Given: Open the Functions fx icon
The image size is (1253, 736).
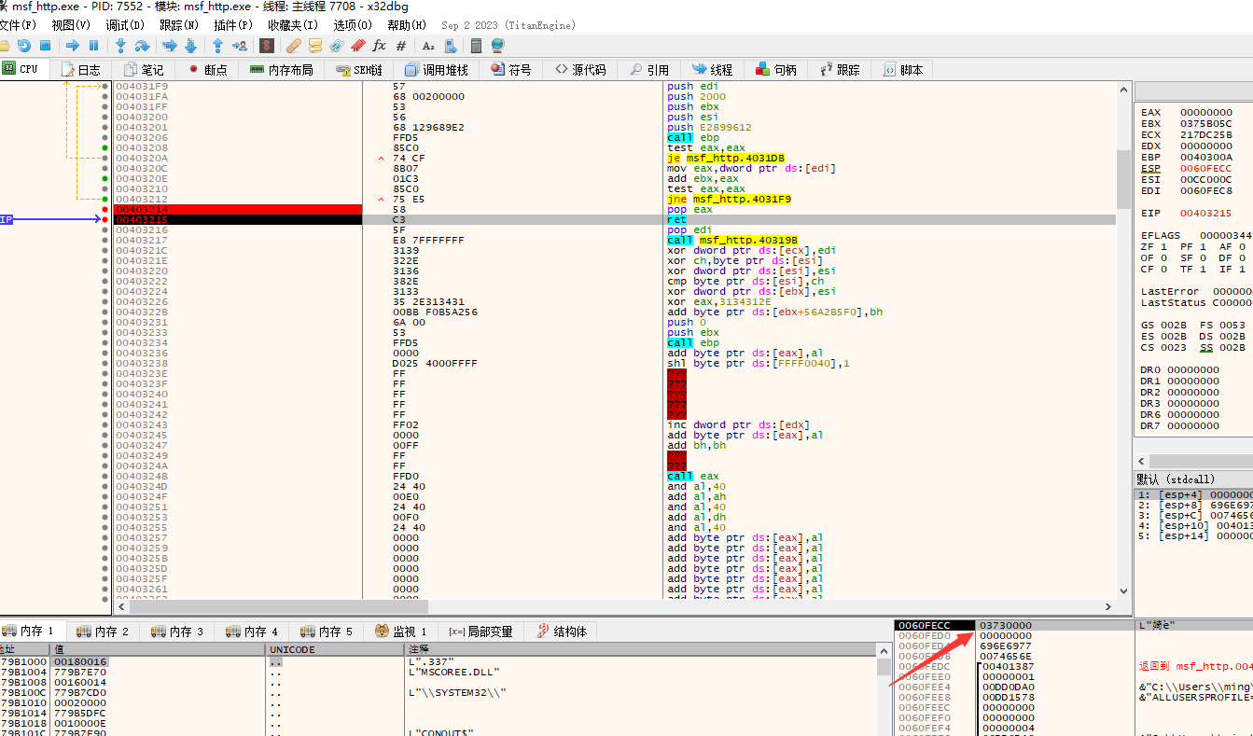Looking at the screenshot, I should 379,45.
